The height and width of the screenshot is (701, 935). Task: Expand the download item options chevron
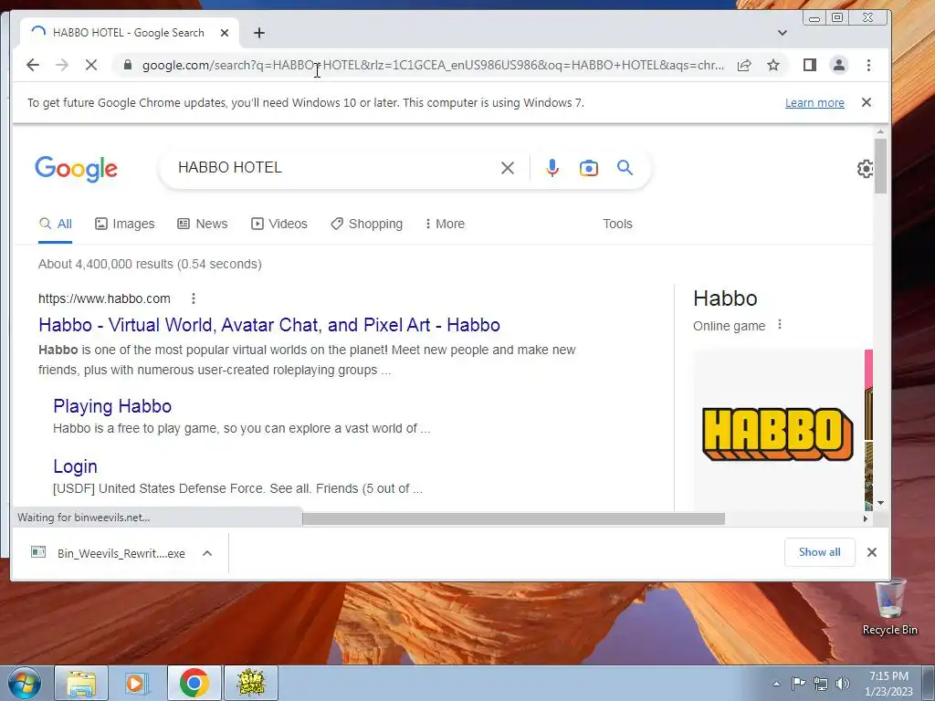click(x=207, y=553)
